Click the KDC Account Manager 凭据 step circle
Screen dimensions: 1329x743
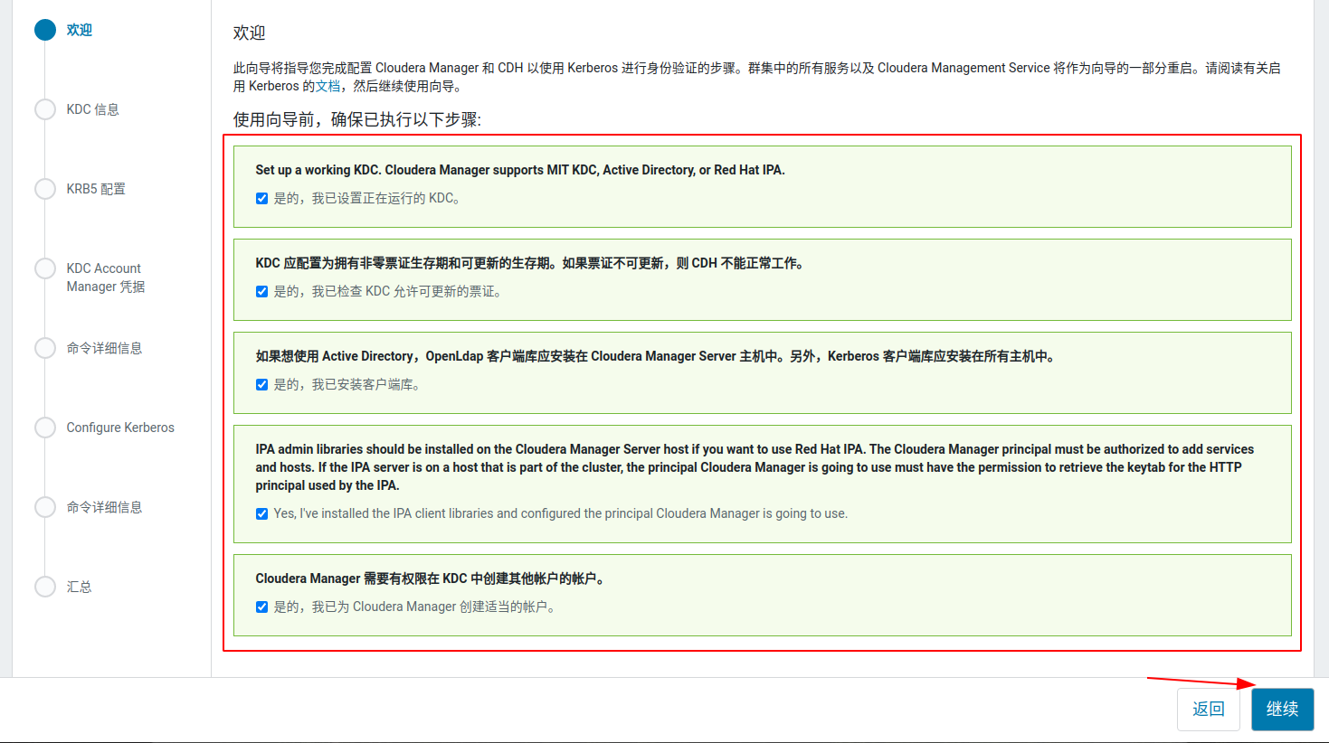click(45, 268)
